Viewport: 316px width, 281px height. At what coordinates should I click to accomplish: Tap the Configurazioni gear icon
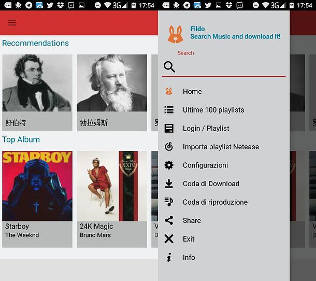point(169,165)
